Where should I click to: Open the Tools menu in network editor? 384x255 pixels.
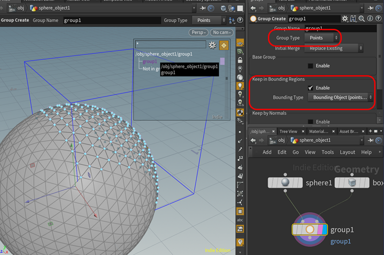[x=328, y=152]
